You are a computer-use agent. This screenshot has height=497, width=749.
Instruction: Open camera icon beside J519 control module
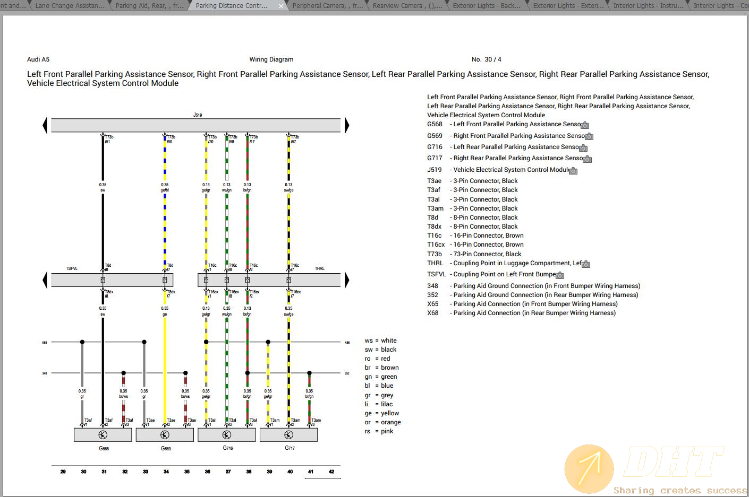pos(573,171)
